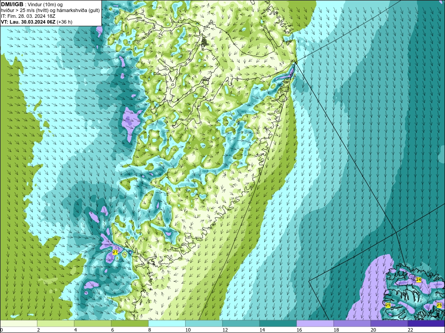The image size is (445, 333).
Task: Click the legend number 0
Action: click(x=1, y=330)
